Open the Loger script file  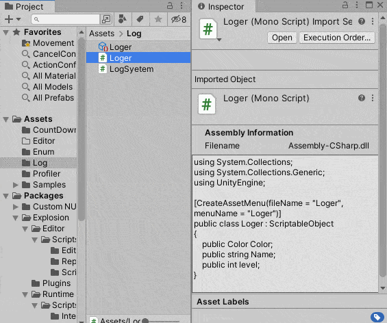coord(282,38)
